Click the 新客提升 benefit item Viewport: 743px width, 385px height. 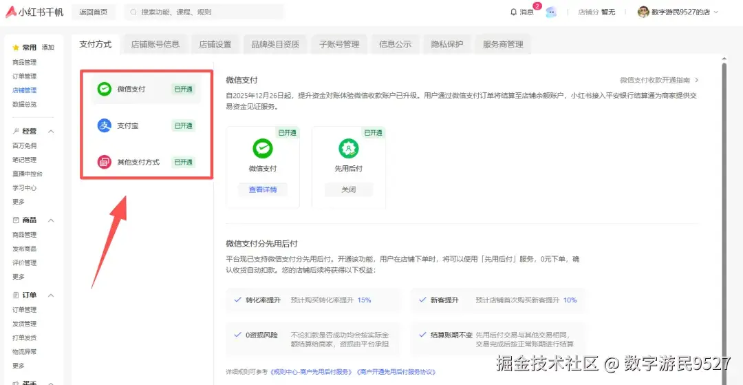click(x=497, y=300)
